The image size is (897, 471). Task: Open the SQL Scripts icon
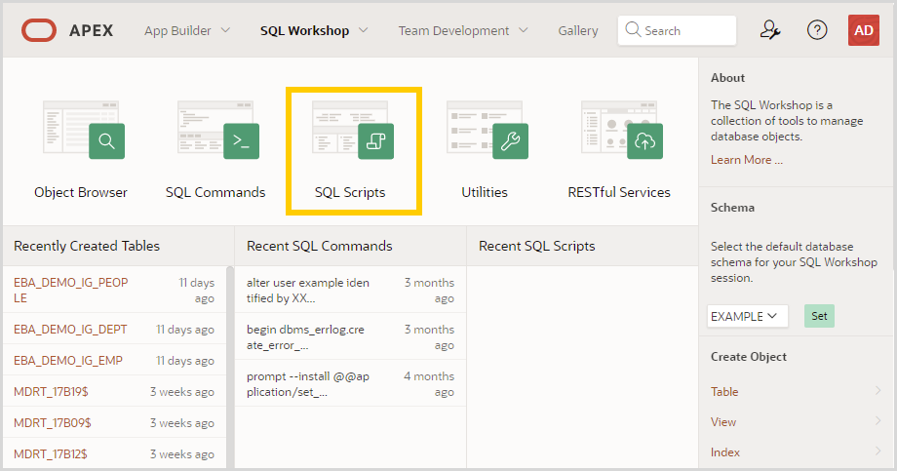pos(353,130)
